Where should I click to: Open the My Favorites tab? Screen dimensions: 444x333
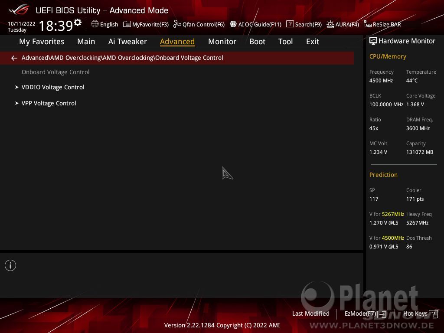(42, 42)
